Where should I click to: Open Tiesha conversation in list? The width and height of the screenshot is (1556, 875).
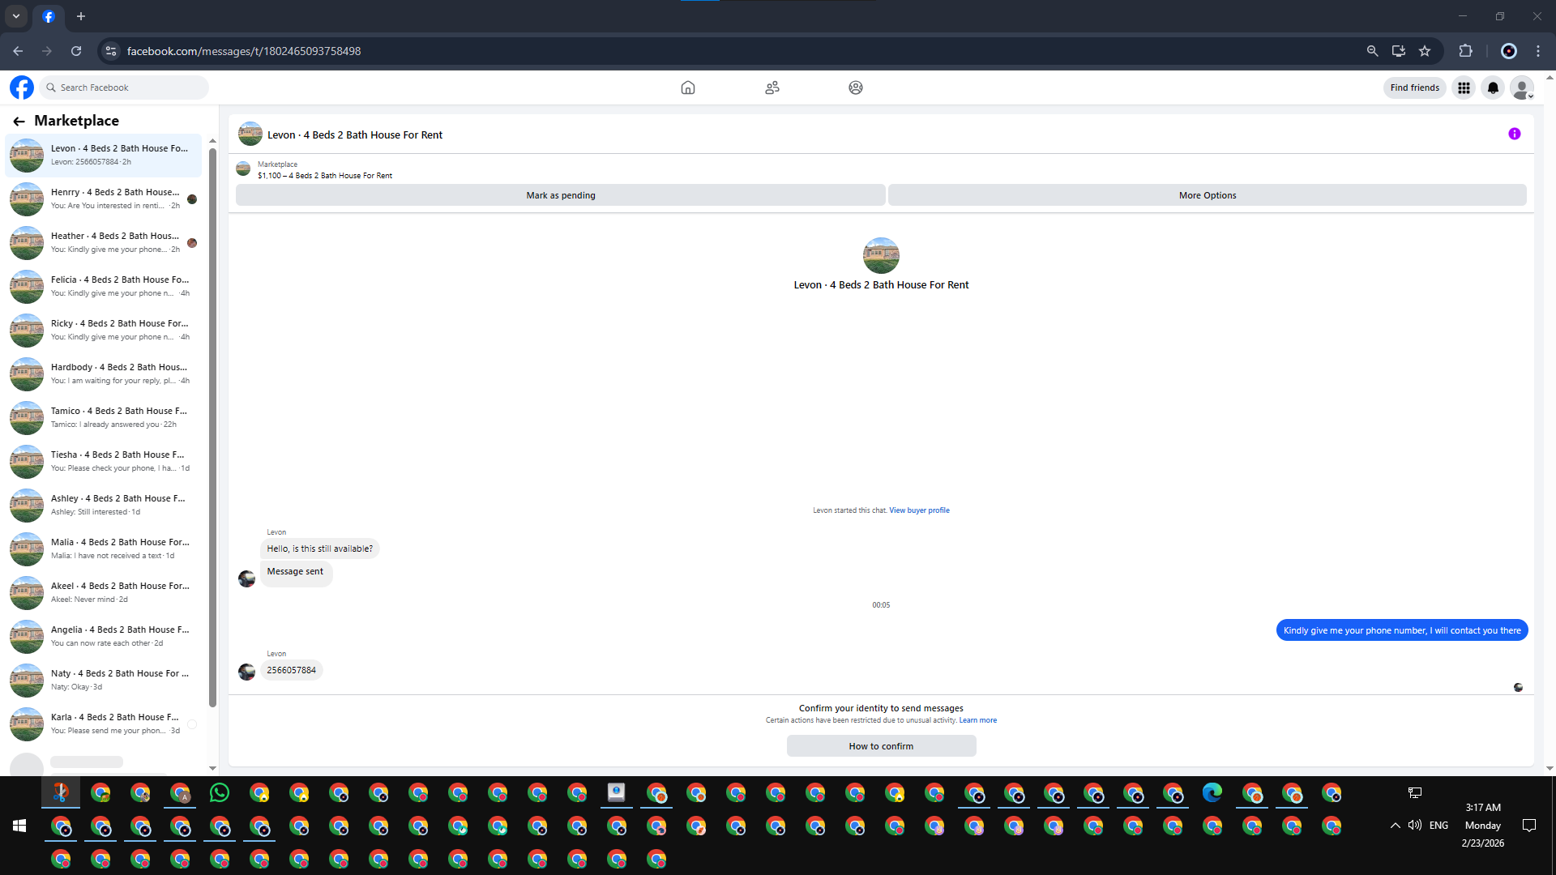click(104, 462)
